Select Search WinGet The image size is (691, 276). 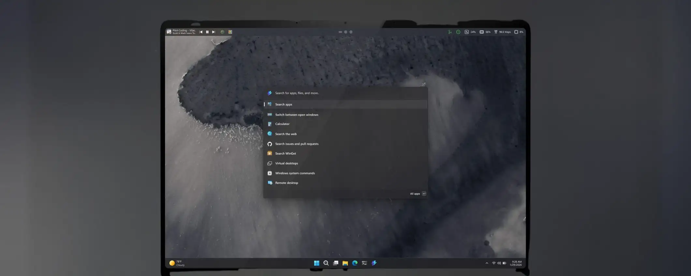click(x=345, y=153)
